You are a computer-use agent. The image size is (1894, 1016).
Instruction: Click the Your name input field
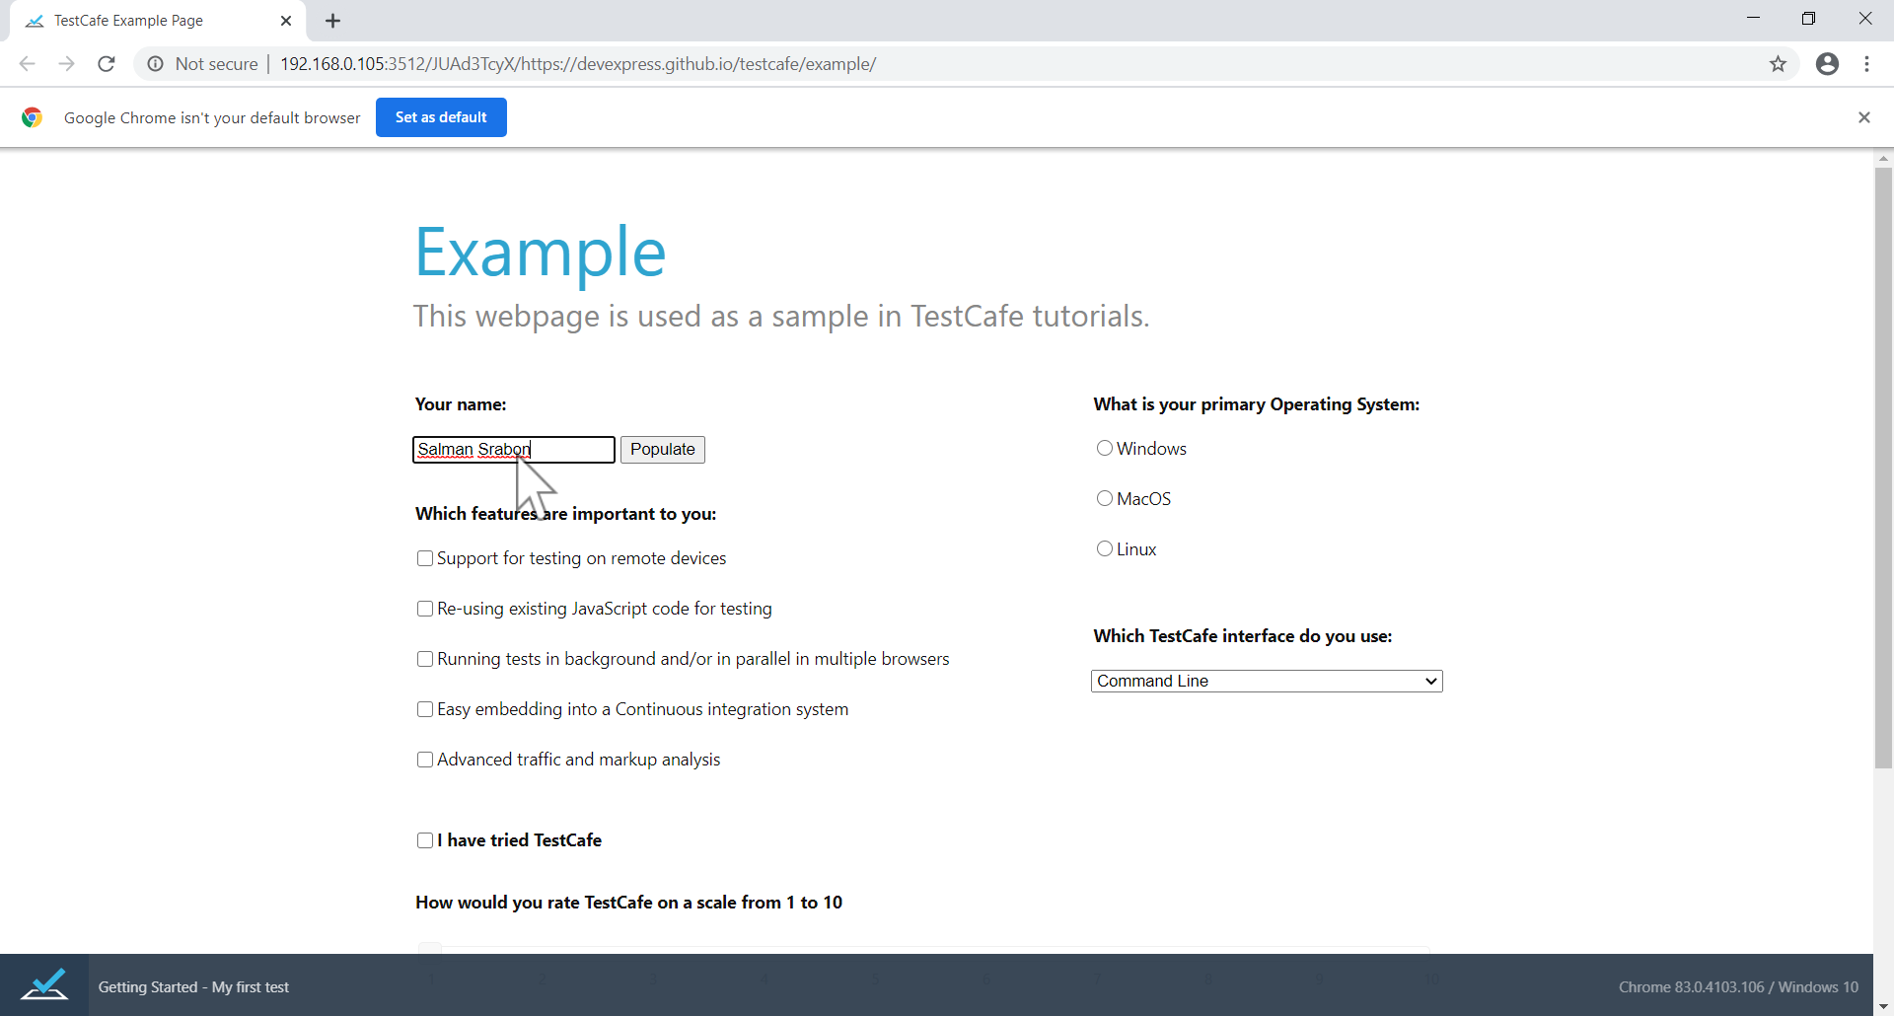point(514,450)
